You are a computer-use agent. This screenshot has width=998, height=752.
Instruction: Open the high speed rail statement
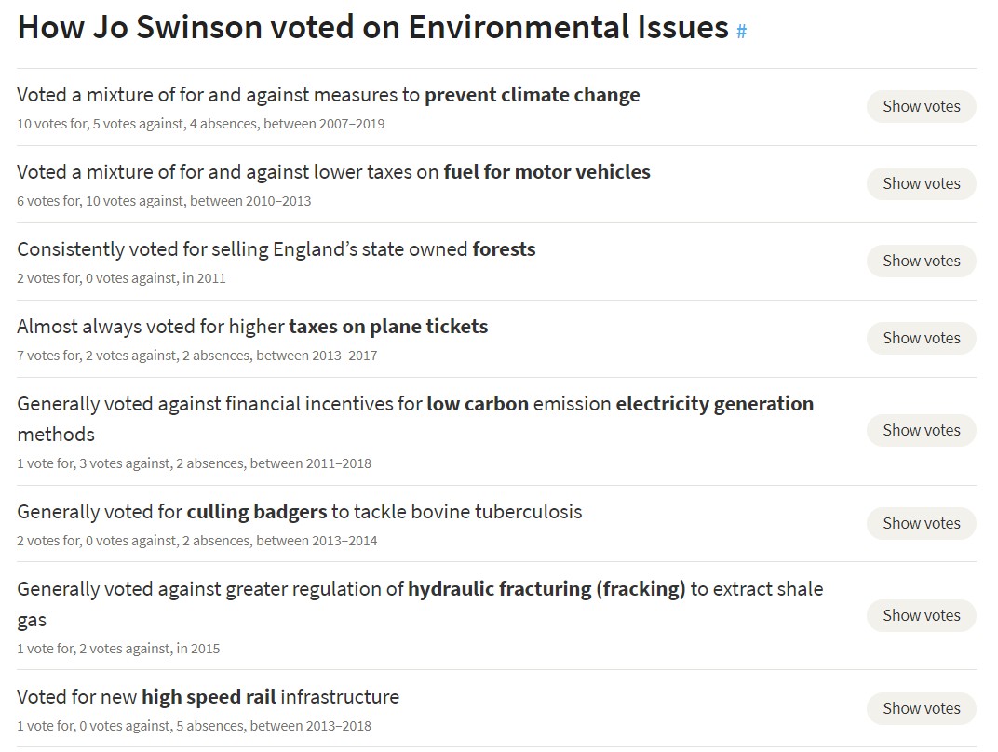point(209,697)
